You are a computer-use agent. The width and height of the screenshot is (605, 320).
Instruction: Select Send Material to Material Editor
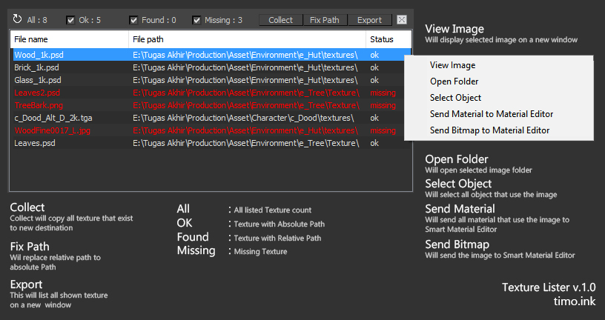pyautogui.click(x=491, y=114)
